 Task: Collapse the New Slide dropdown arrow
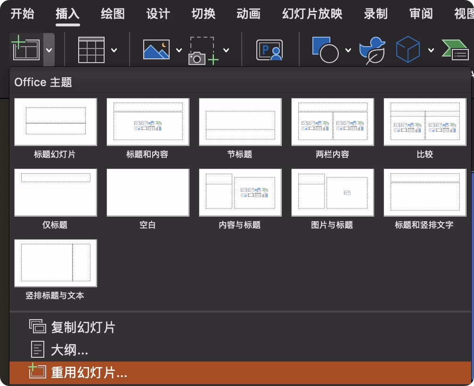49,49
